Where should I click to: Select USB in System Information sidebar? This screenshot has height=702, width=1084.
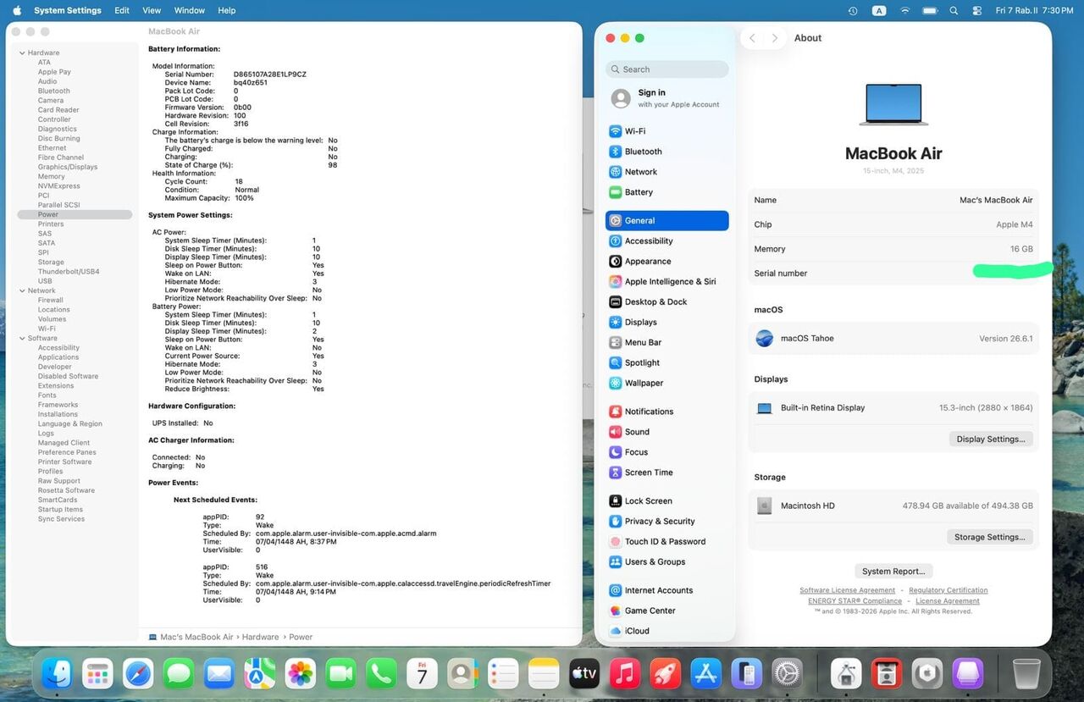pyautogui.click(x=45, y=281)
